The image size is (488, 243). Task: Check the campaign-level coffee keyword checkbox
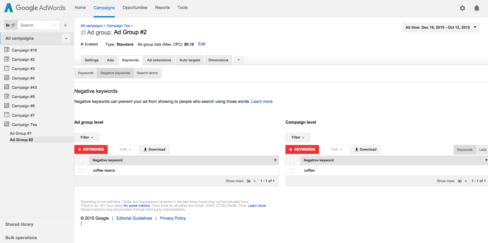292,170
